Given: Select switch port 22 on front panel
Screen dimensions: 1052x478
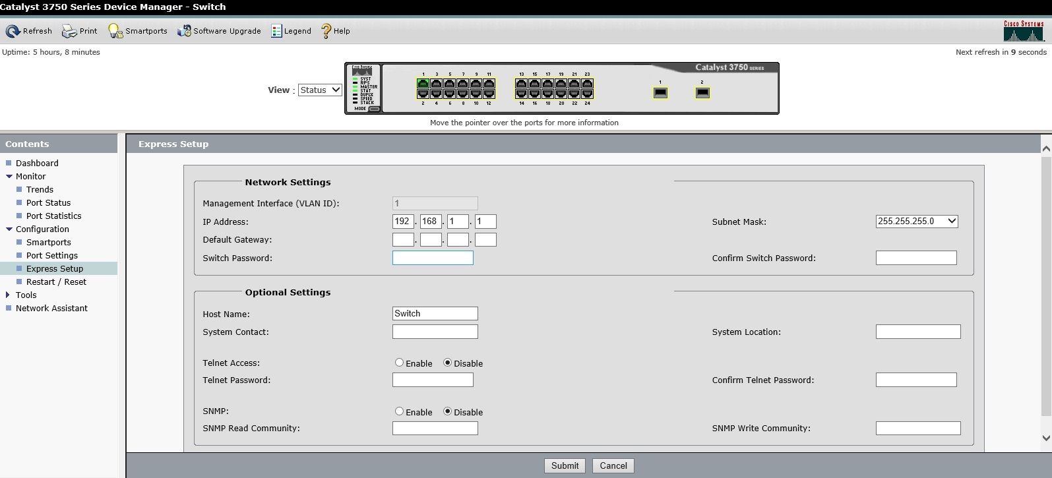Looking at the screenshot, I should 574,94.
